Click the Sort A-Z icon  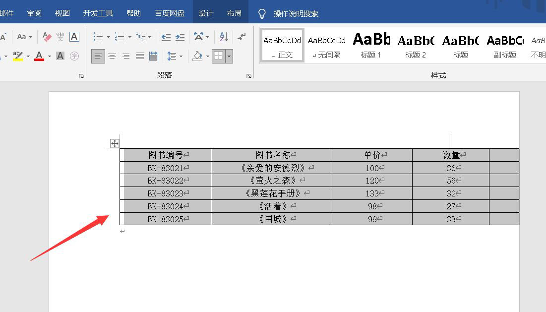(224, 37)
